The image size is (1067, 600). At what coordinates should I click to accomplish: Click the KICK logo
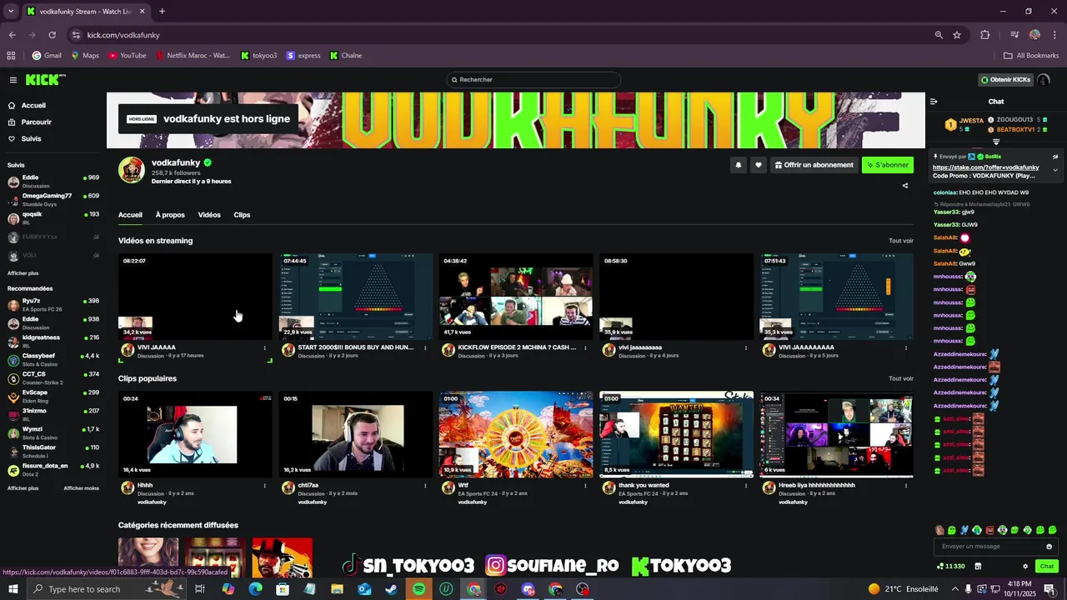(43, 80)
